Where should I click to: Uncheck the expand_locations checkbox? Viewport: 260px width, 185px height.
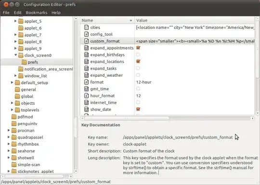(x=138, y=62)
